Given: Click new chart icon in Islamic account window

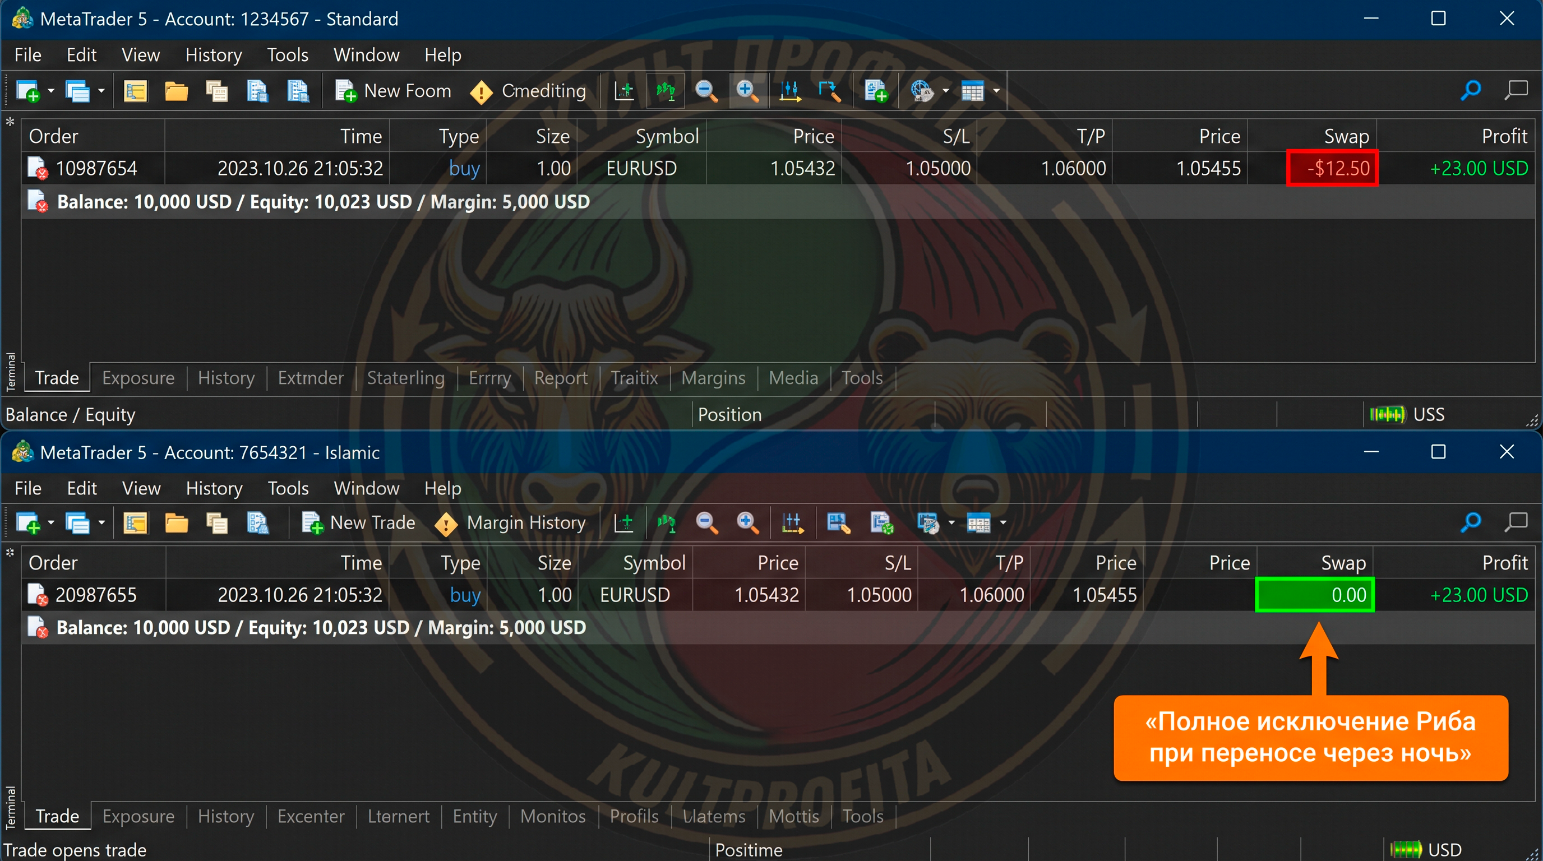Looking at the screenshot, I should tap(27, 524).
